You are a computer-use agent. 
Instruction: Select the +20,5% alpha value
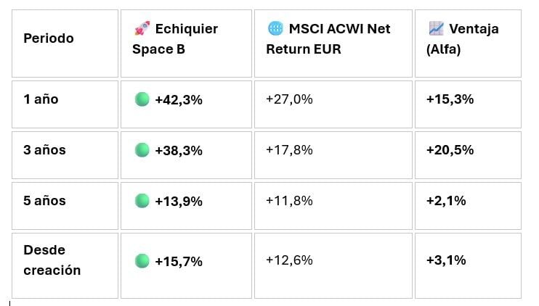coord(450,150)
